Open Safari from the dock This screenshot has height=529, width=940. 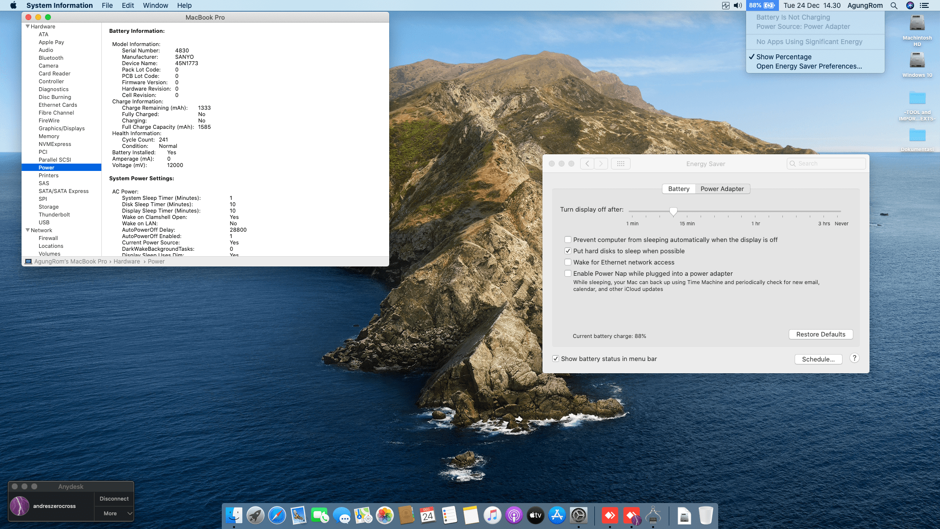277,515
